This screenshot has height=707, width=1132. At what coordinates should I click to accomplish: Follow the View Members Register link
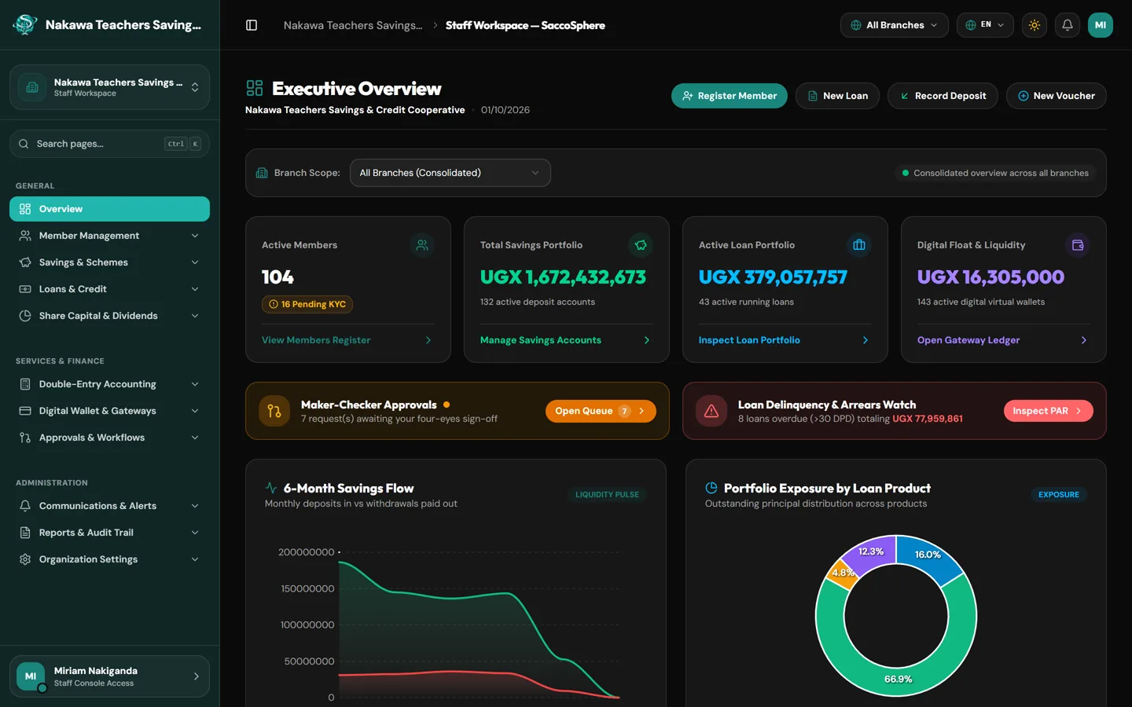coord(347,340)
